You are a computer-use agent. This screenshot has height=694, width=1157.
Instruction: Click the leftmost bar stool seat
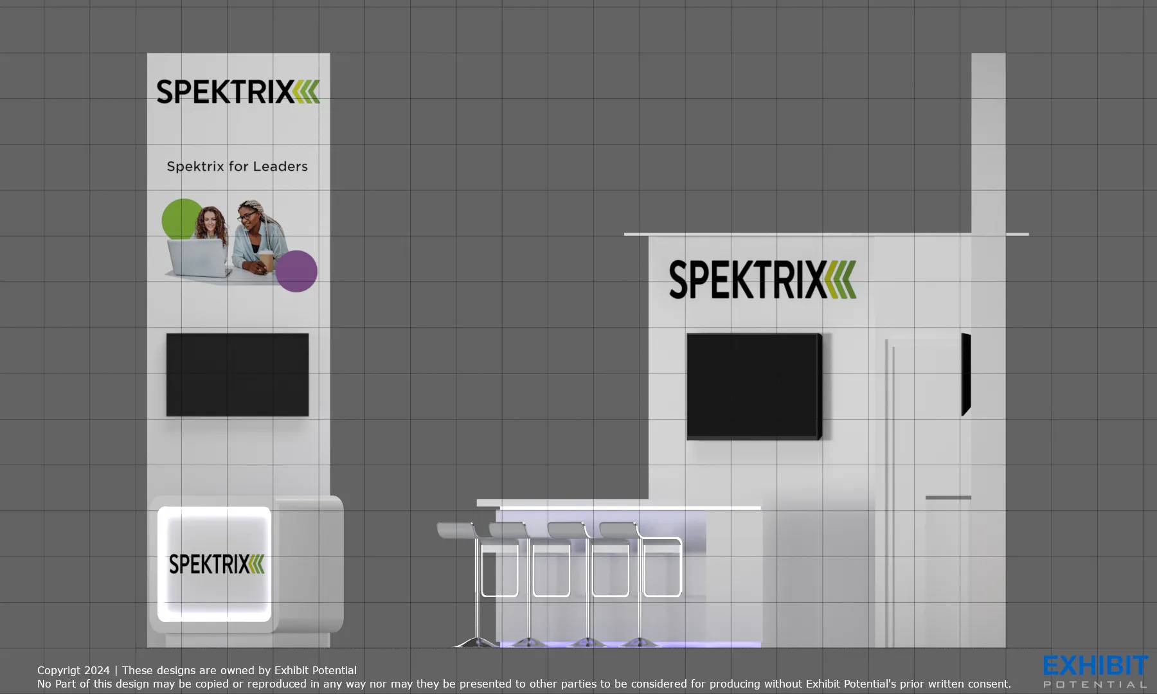click(458, 530)
